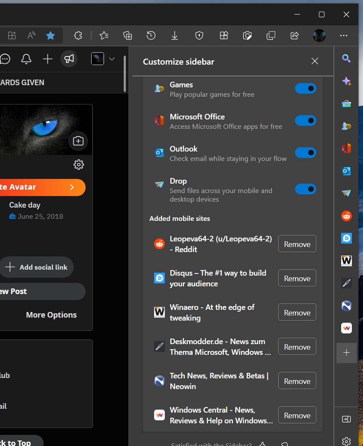363x446 pixels.
Task: Remove the Leopeva64-2 Reddit site
Action: pyautogui.click(x=297, y=244)
